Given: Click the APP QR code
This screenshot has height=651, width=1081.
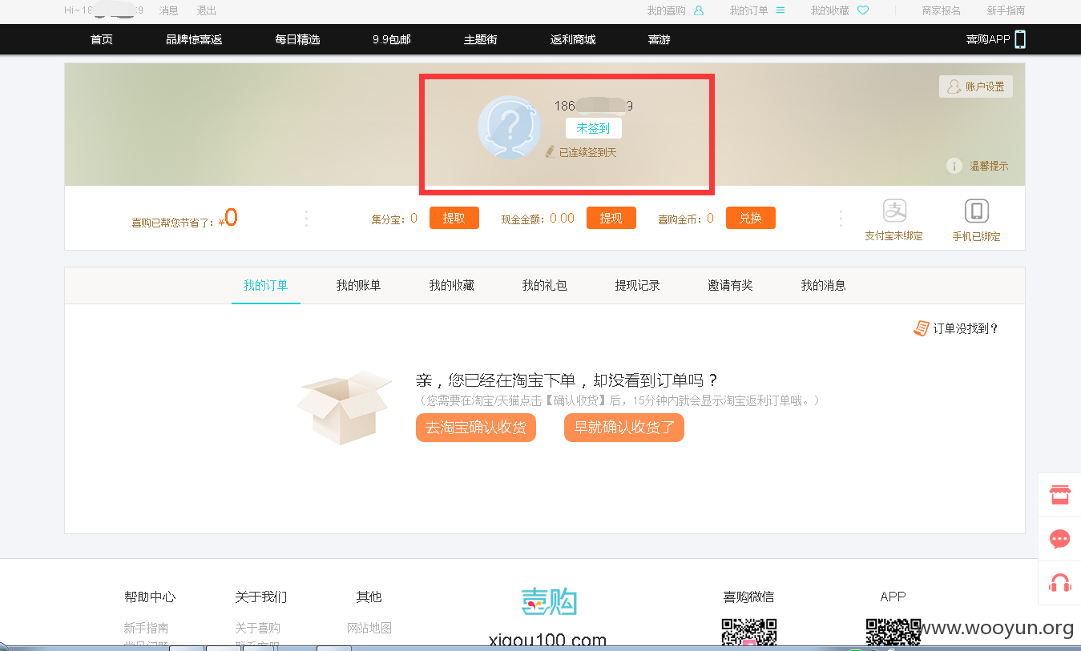Looking at the screenshot, I should coord(893,632).
